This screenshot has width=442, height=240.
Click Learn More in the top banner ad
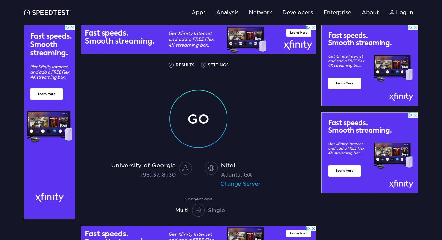(x=299, y=33)
